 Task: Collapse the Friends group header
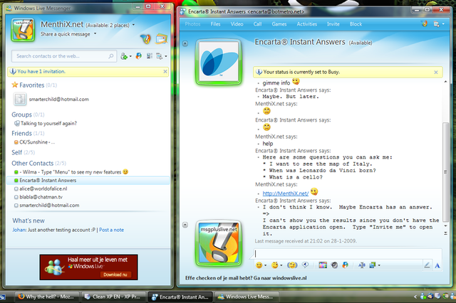tap(21, 133)
